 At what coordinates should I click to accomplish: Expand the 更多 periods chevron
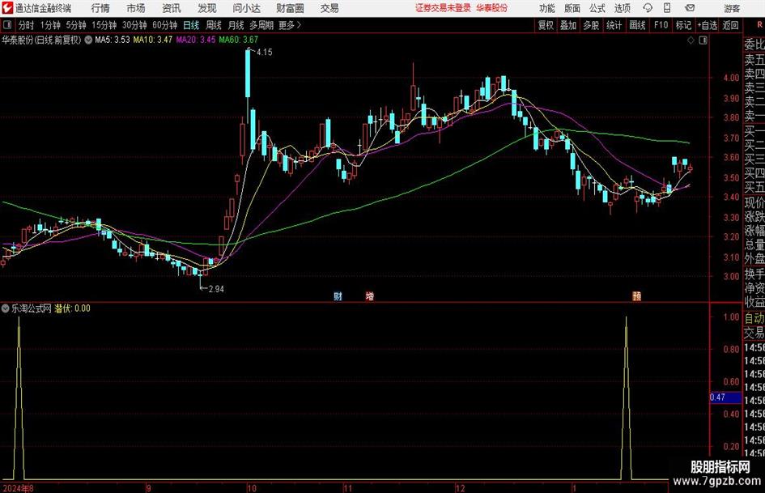click(x=299, y=25)
